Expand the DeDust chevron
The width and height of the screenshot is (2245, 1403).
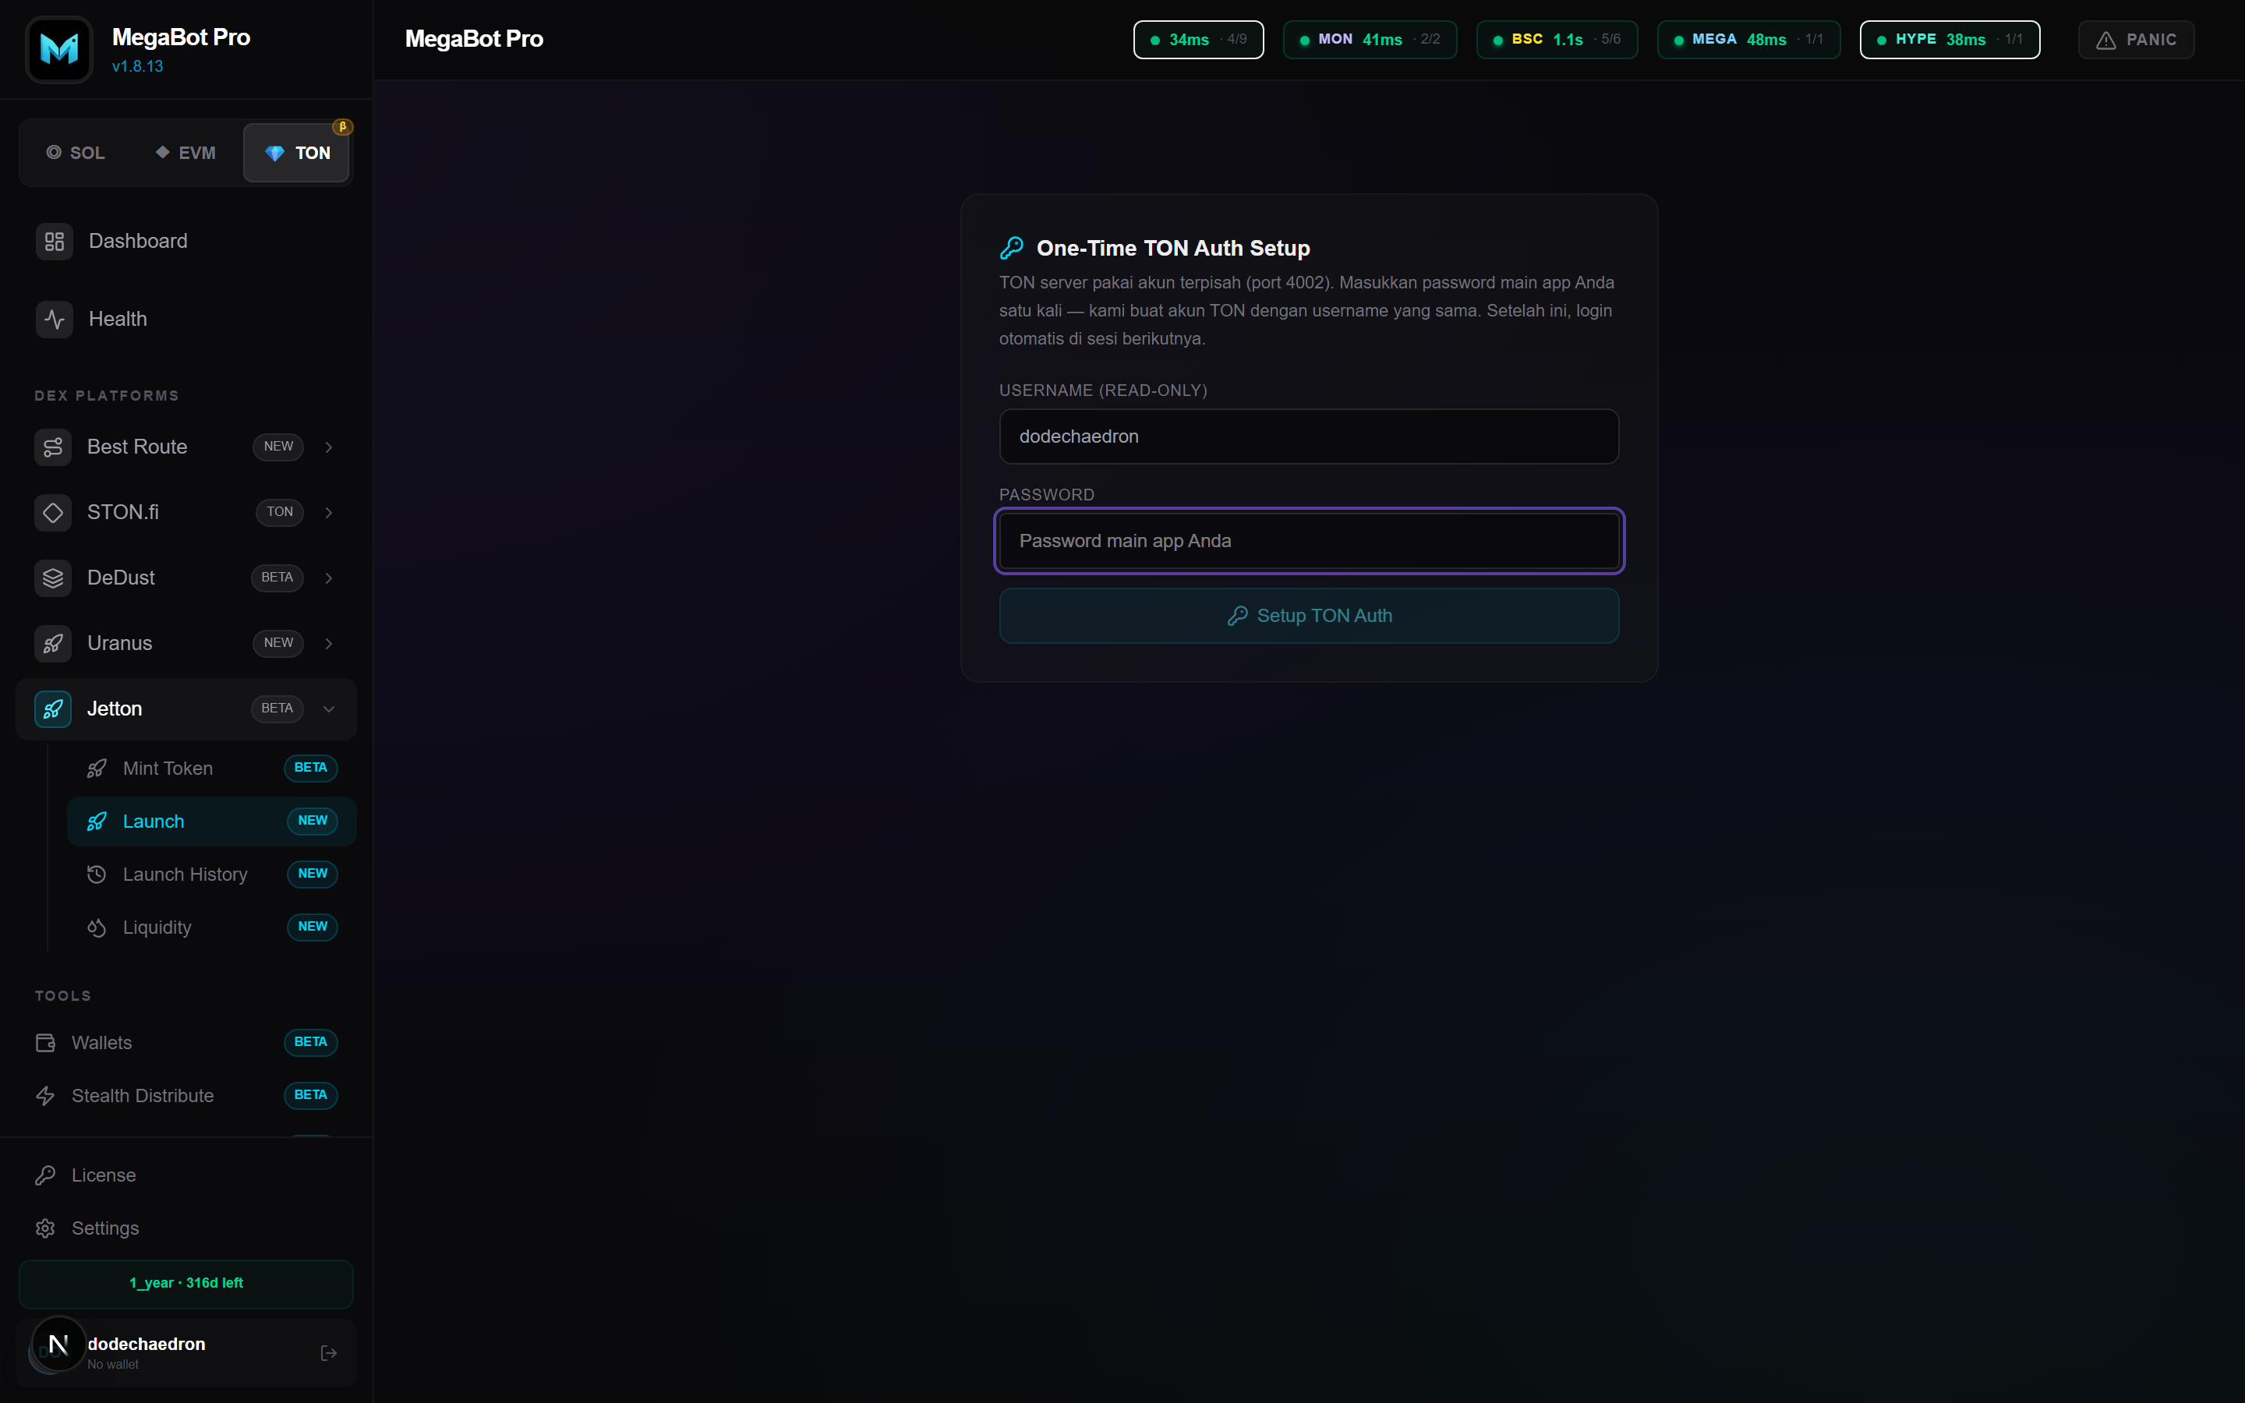click(x=328, y=578)
